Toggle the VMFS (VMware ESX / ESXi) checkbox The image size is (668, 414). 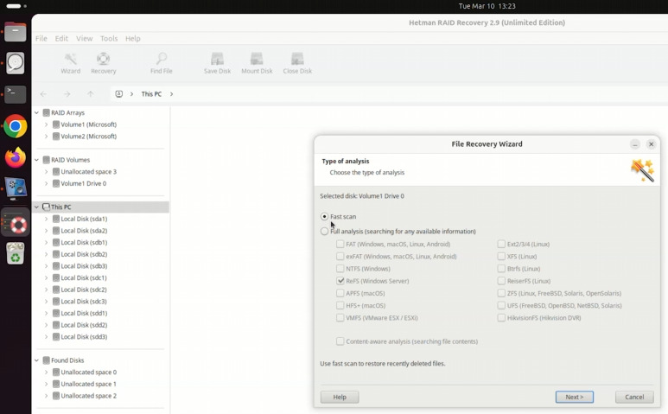point(340,318)
